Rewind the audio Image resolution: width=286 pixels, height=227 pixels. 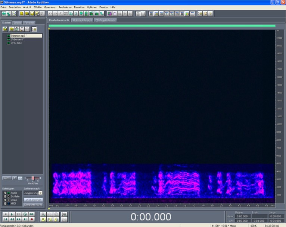[12, 219]
